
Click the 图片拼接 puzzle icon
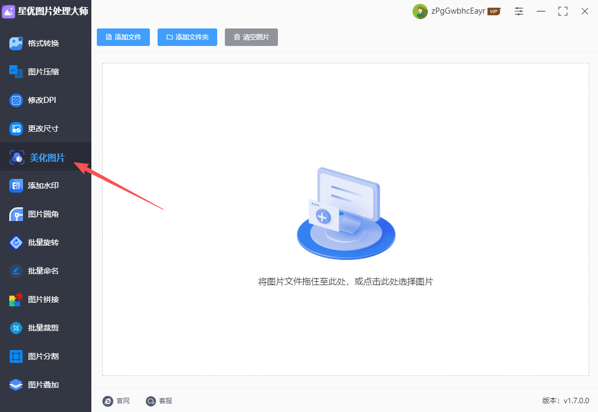pyautogui.click(x=16, y=299)
